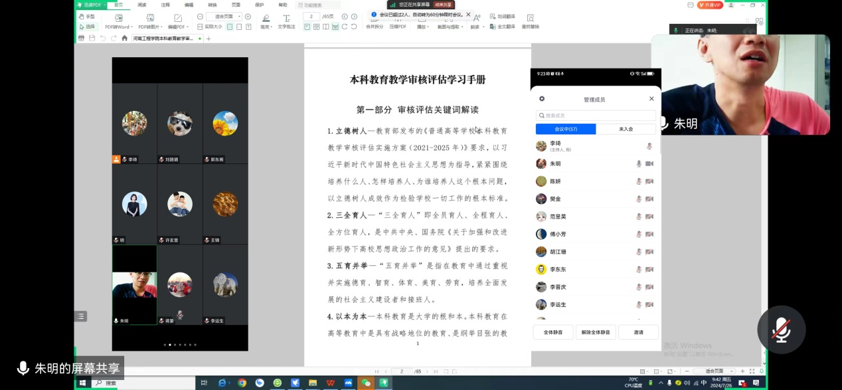Click the 全文翻译 full translation tool

[x=503, y=27]
